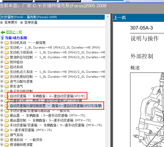
Task: Open 5—速手排变速箱 (MTX—75) item
Action: tap(31, 130)
